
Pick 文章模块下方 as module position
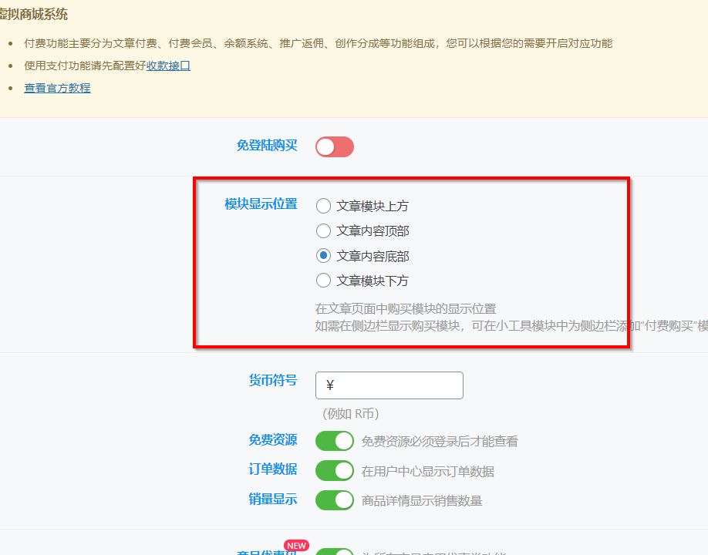click(324, 281)
